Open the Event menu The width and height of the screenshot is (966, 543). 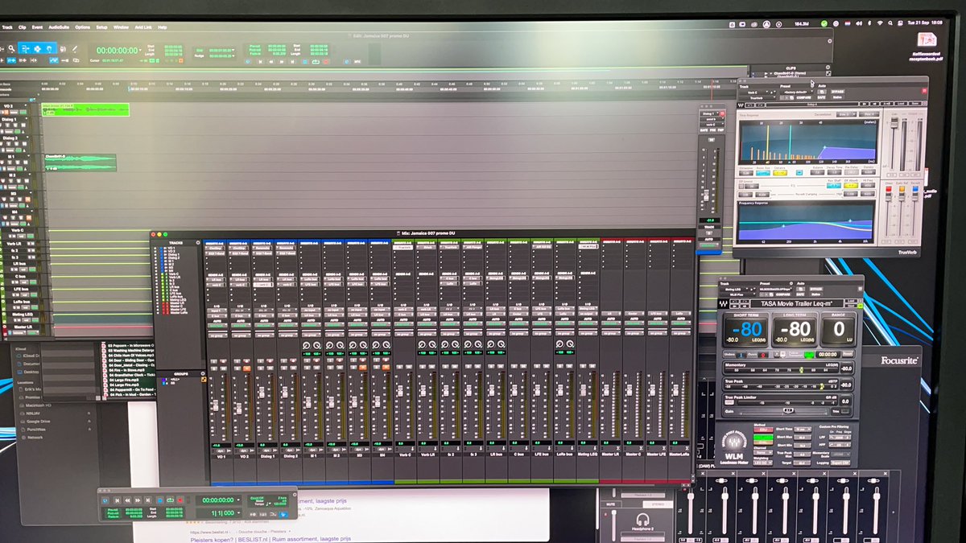pyautogui.click(x=37, y=27)
